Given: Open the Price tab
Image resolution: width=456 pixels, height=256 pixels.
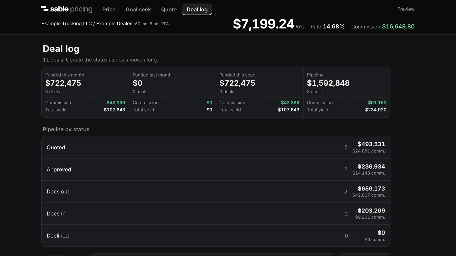Looking at the screenshot, I should pyautogui.click(x=109, y=9).
